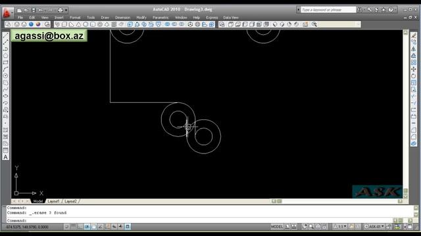This screenshot has width=421, height=236.
Task: Switch to the Layout1 tab
Action: tap(53, 201)
